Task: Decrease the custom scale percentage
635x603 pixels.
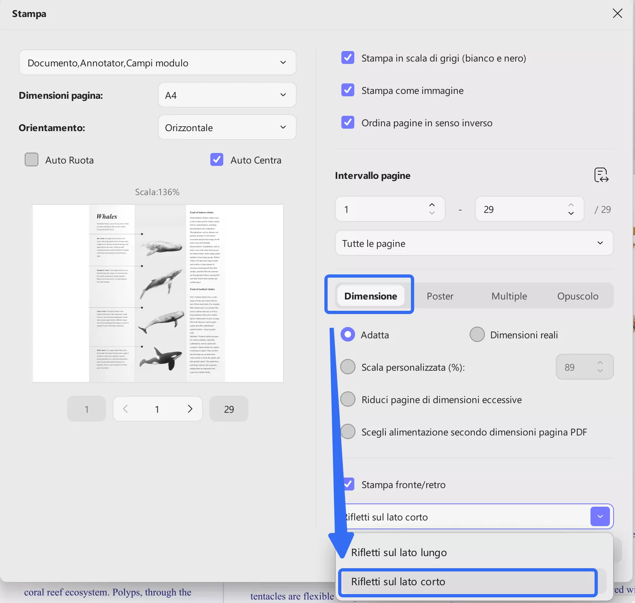Action: [600, 371]
